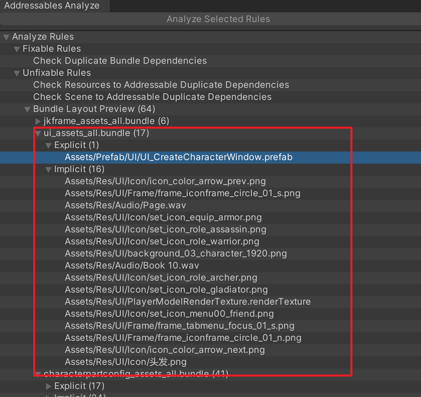Collapse ui_assets_all.bundle (17) arrow

pos(38,134)
